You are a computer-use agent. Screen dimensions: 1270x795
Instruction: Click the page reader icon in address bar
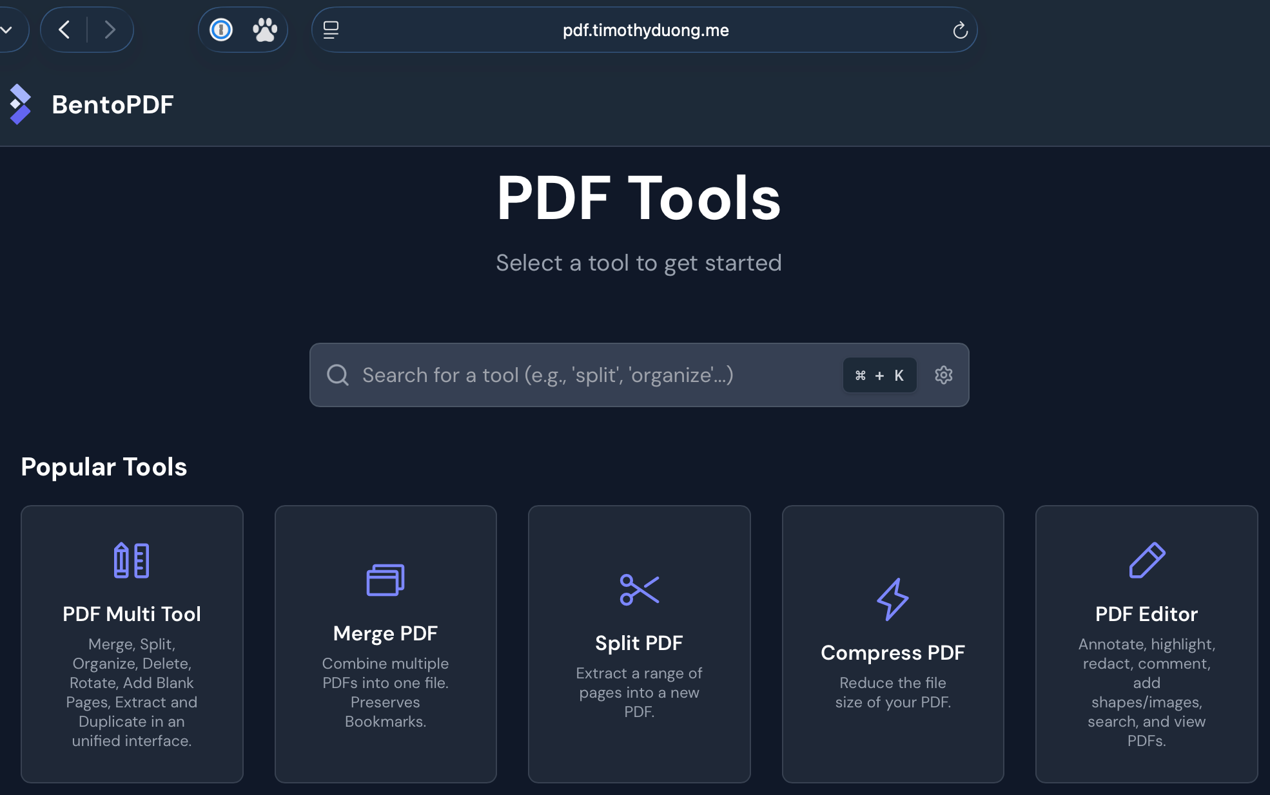331,30
